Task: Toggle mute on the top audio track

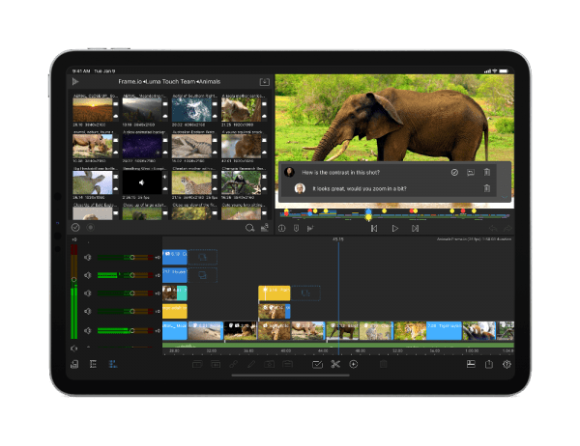Action: tap(87, 258)
